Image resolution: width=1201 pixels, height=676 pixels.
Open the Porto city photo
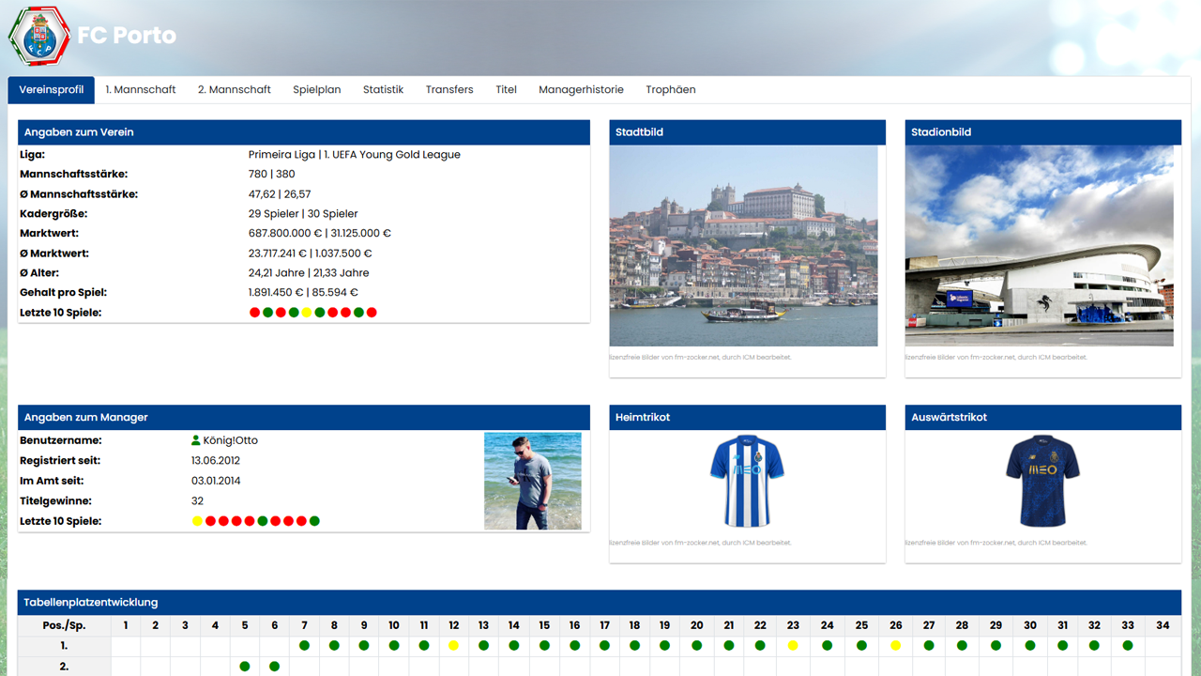coord(743,246)
